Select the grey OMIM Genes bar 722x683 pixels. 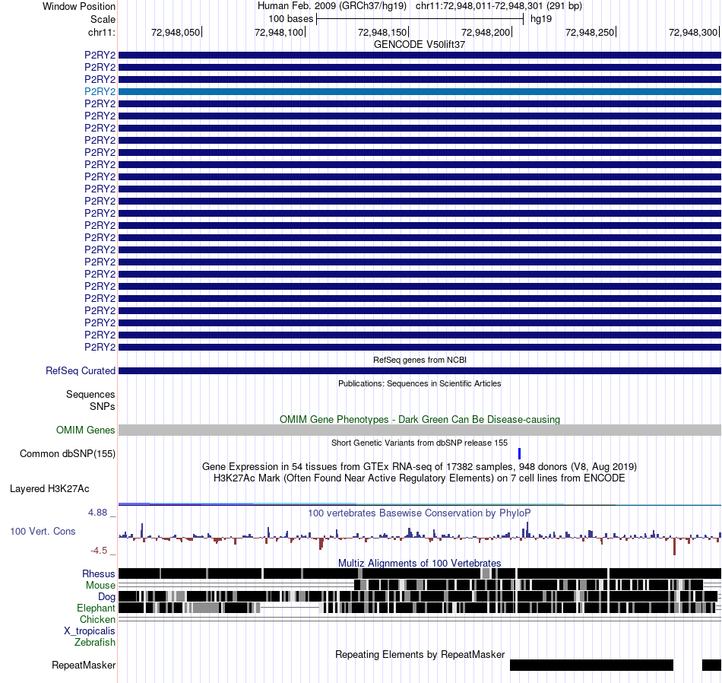click(x=420, y=430)
